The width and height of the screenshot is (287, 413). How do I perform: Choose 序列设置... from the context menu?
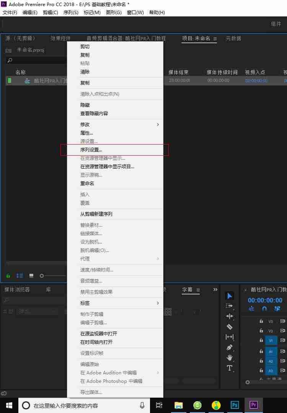click(115, 150)
